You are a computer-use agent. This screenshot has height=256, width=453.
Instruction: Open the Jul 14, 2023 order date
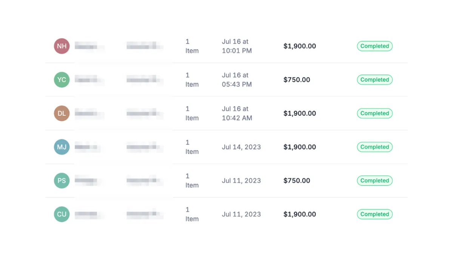point(241,147)
